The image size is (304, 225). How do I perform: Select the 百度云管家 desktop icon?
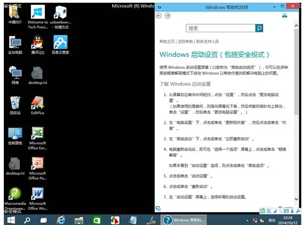tap(61, 45)
